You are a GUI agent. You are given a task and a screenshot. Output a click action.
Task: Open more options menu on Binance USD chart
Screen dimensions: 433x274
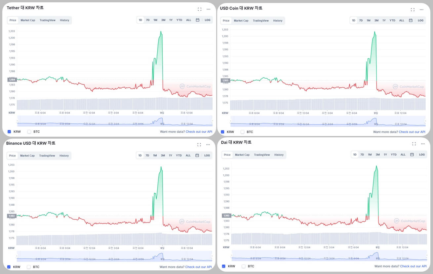(x=208, y=145)
